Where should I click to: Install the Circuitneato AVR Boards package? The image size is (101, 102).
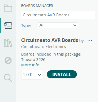(x=62, y=74)
